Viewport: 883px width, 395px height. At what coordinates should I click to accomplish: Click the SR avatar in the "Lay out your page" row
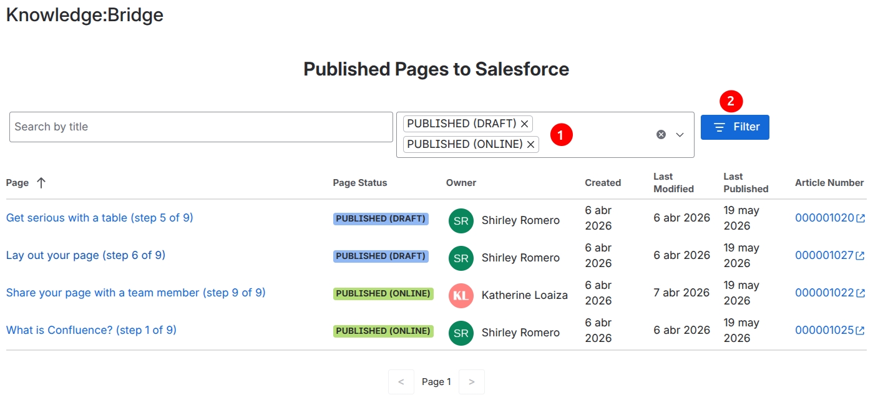[x=461, y=258]
